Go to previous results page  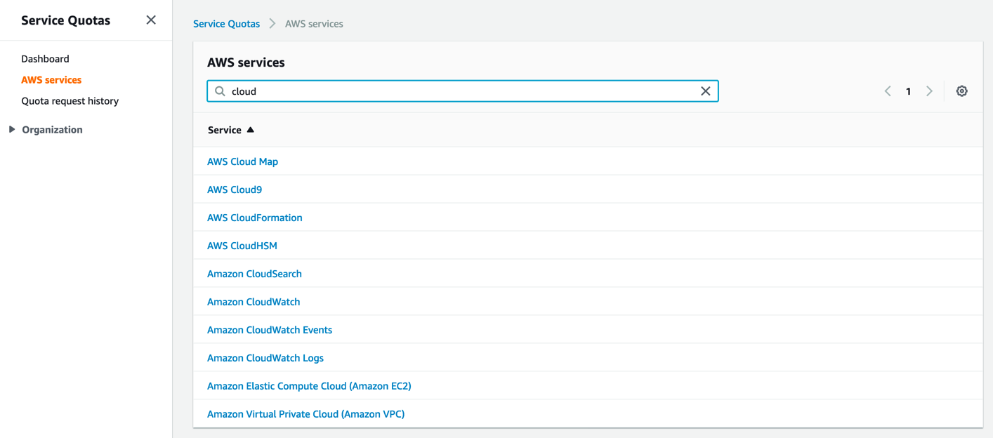click(x=888, y=91)
